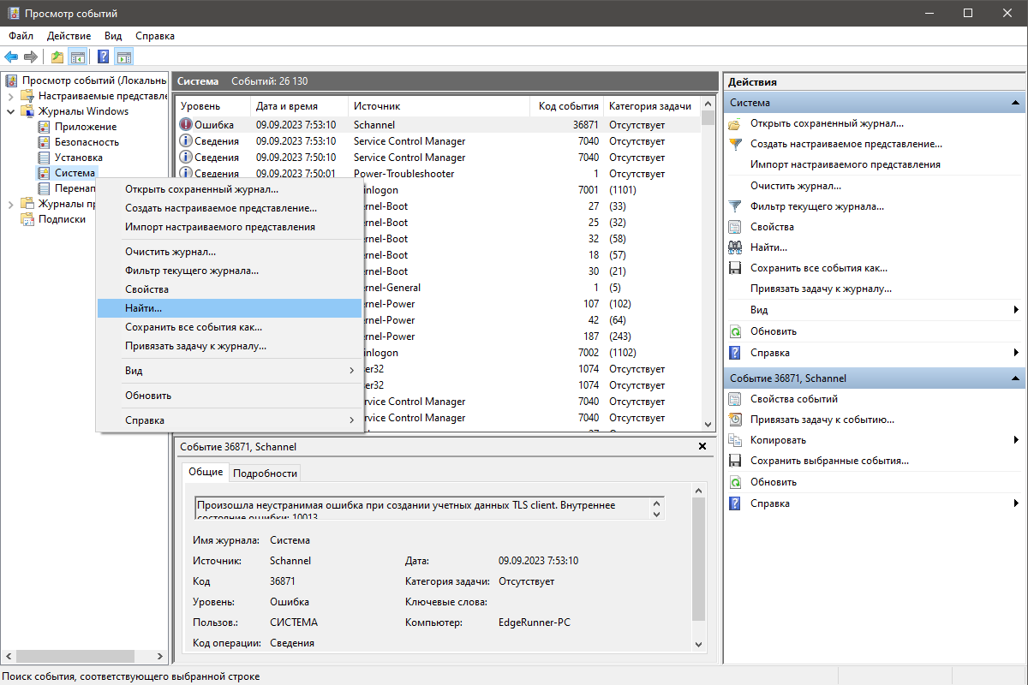Click the floppy icon for Сохранить все события как

coord(734,268)
